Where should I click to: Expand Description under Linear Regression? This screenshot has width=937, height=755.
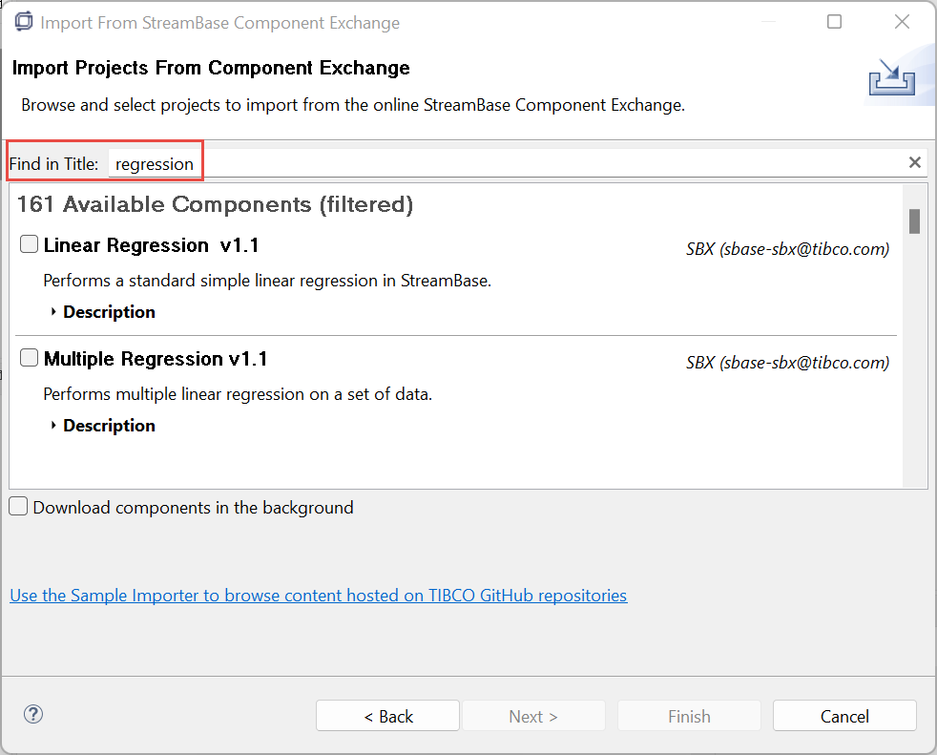pos(103,312)
